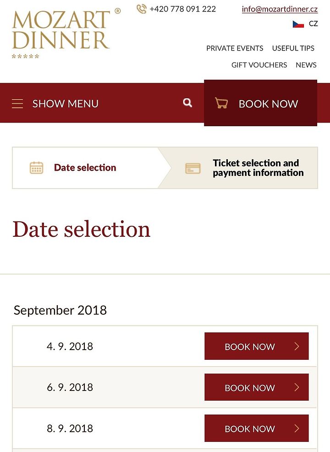Click the hamburger menu icon
Viewport: 330px width, 452px height.
pos(17,104)
